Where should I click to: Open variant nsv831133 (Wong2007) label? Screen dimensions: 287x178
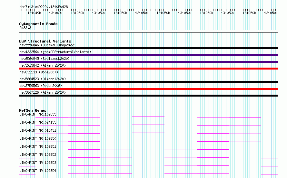click(x=39, y=72)
